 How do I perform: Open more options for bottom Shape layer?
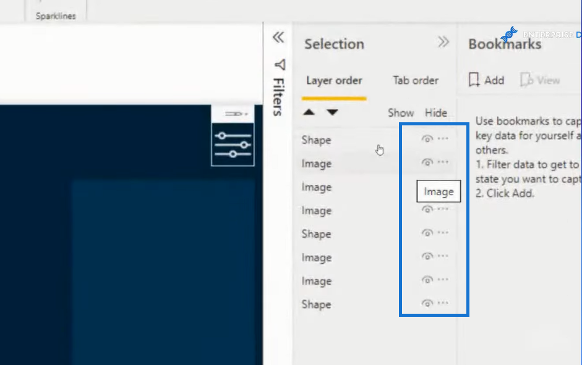click(443, 303)
